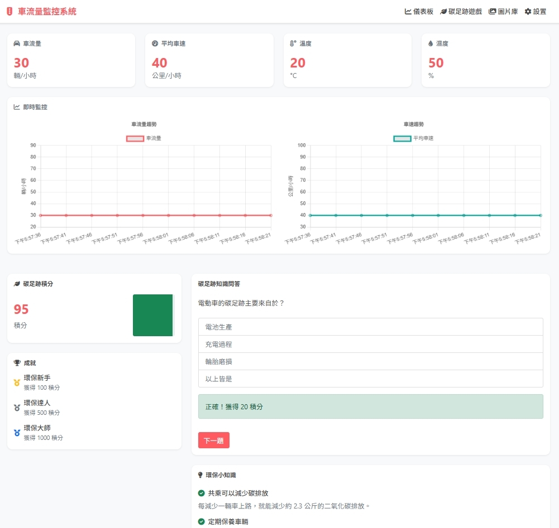Click the blue medal icon for 環保大師
The width and height of the screenshot is (559, 528).
tap(17, 433)
